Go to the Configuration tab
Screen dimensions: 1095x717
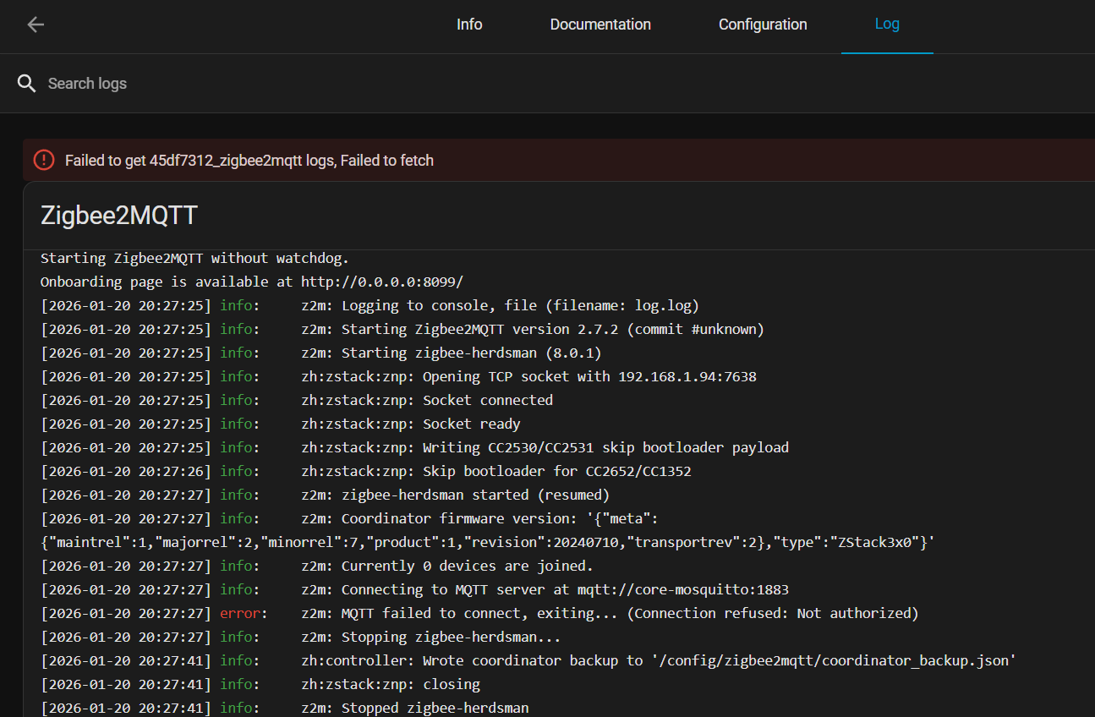(763, 25)
